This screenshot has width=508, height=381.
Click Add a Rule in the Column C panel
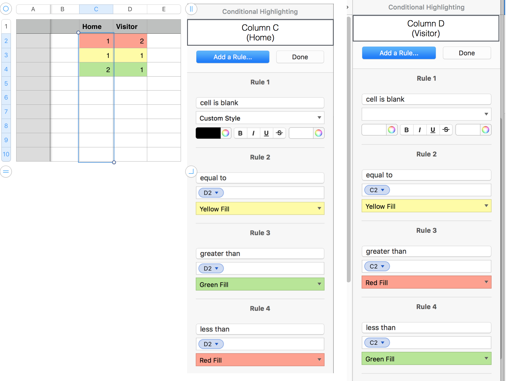pos(233,57)
